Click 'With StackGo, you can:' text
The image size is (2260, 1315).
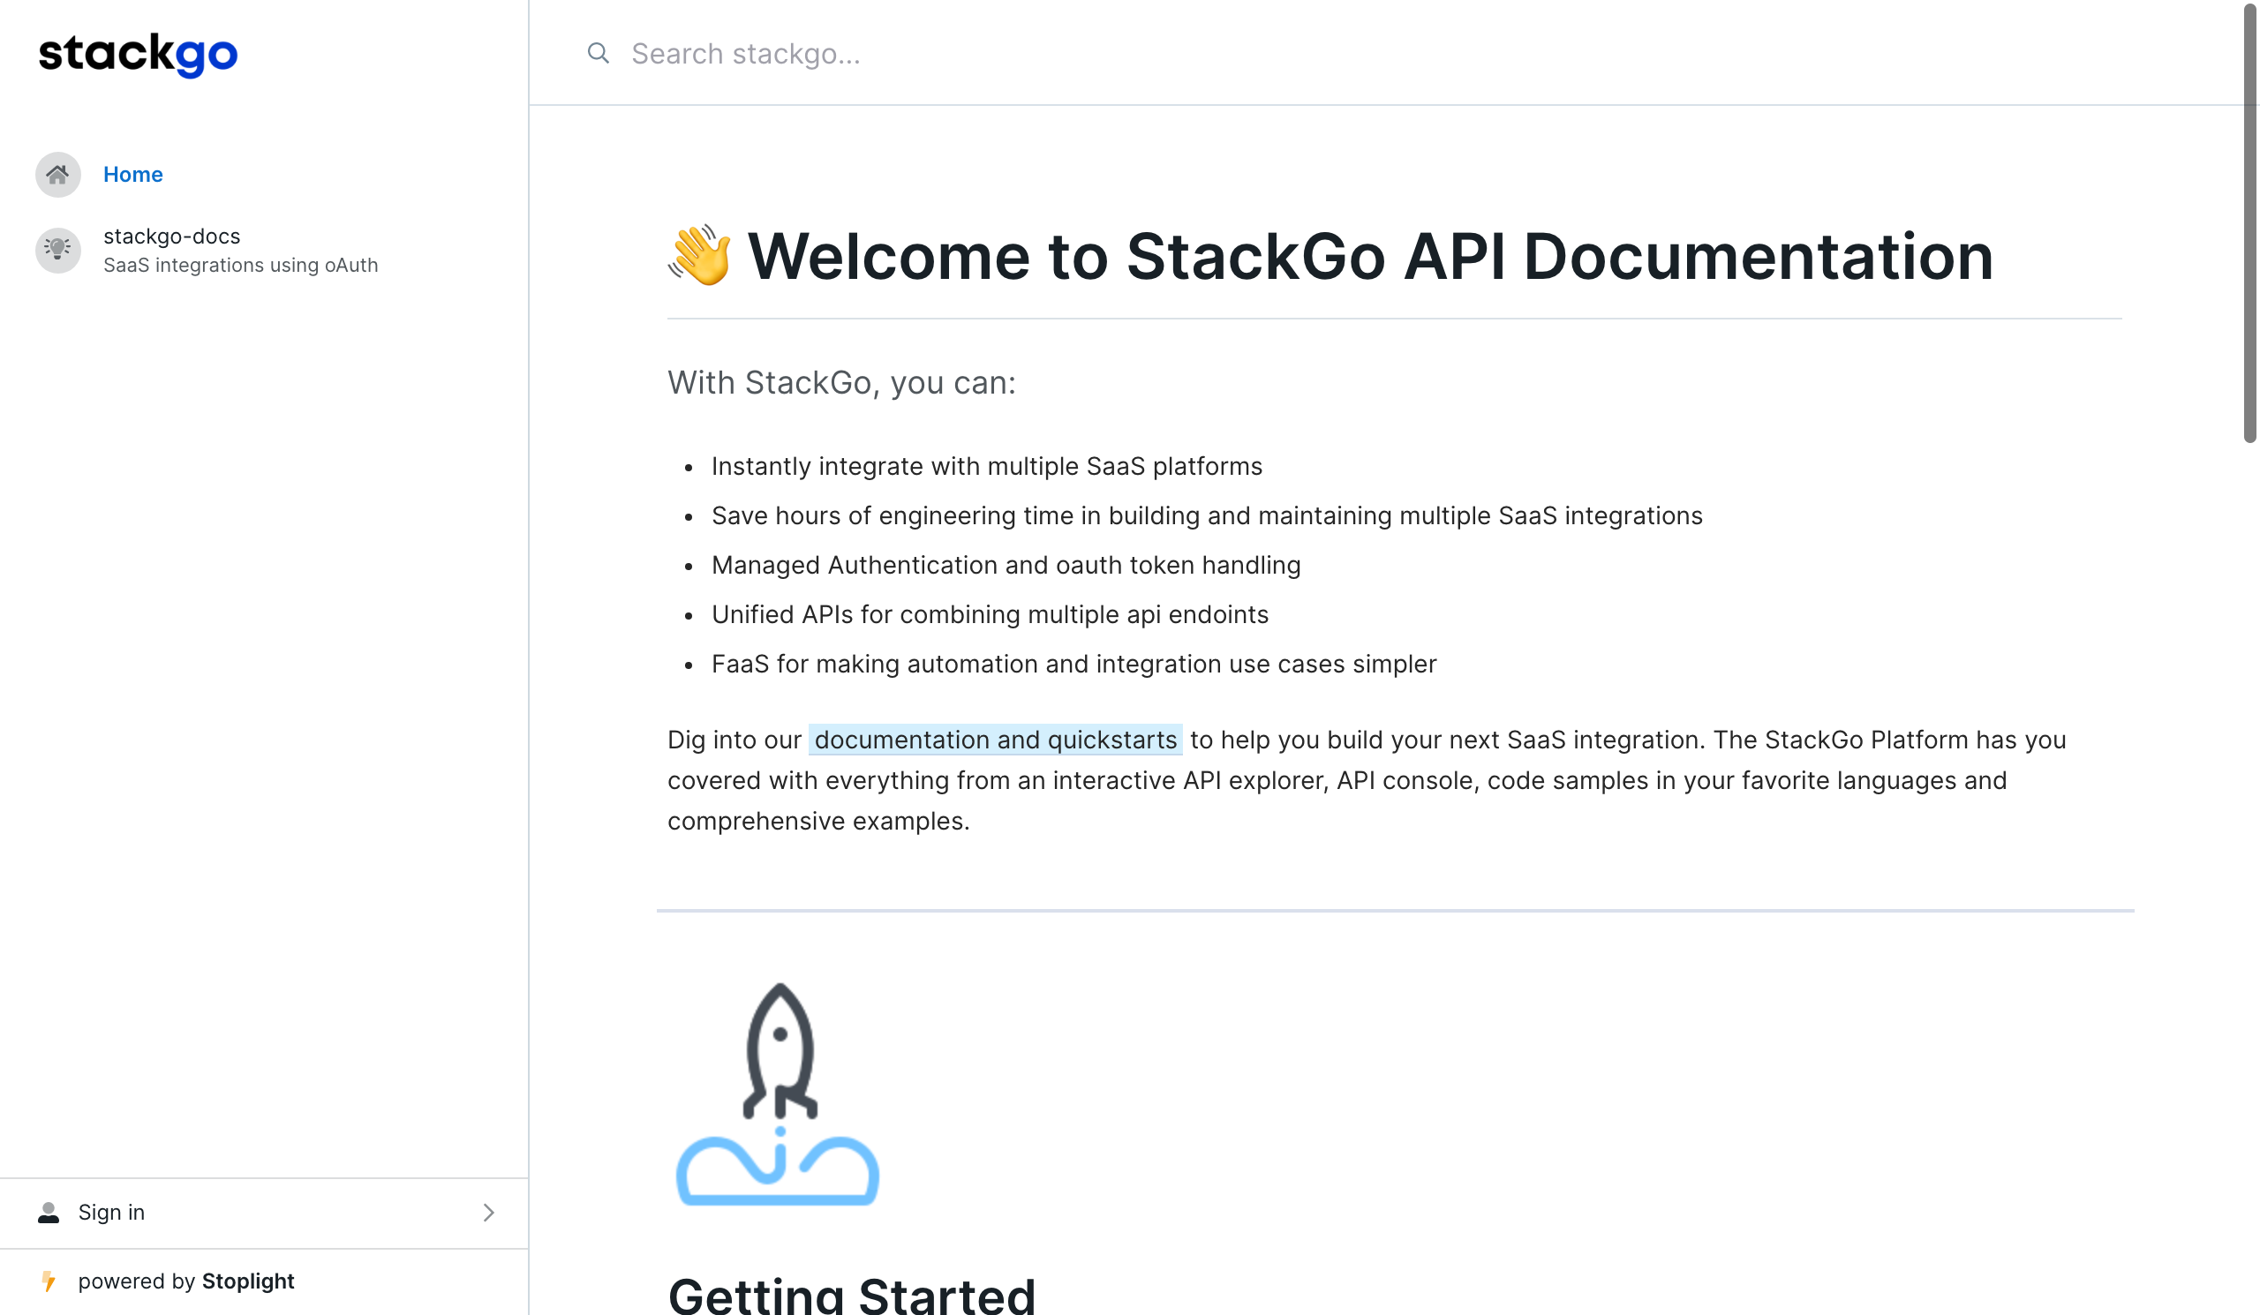pos(841,383)
